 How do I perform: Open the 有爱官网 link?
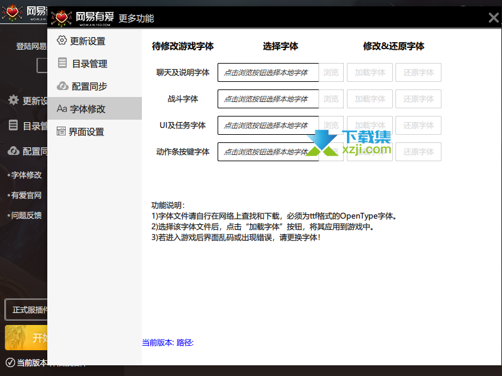coord(26,195)
